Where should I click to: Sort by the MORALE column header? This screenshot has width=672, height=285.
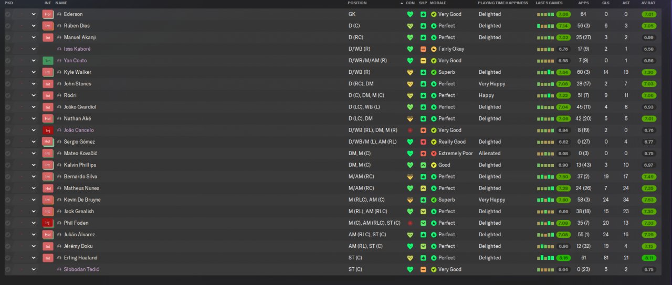(438, 3)
